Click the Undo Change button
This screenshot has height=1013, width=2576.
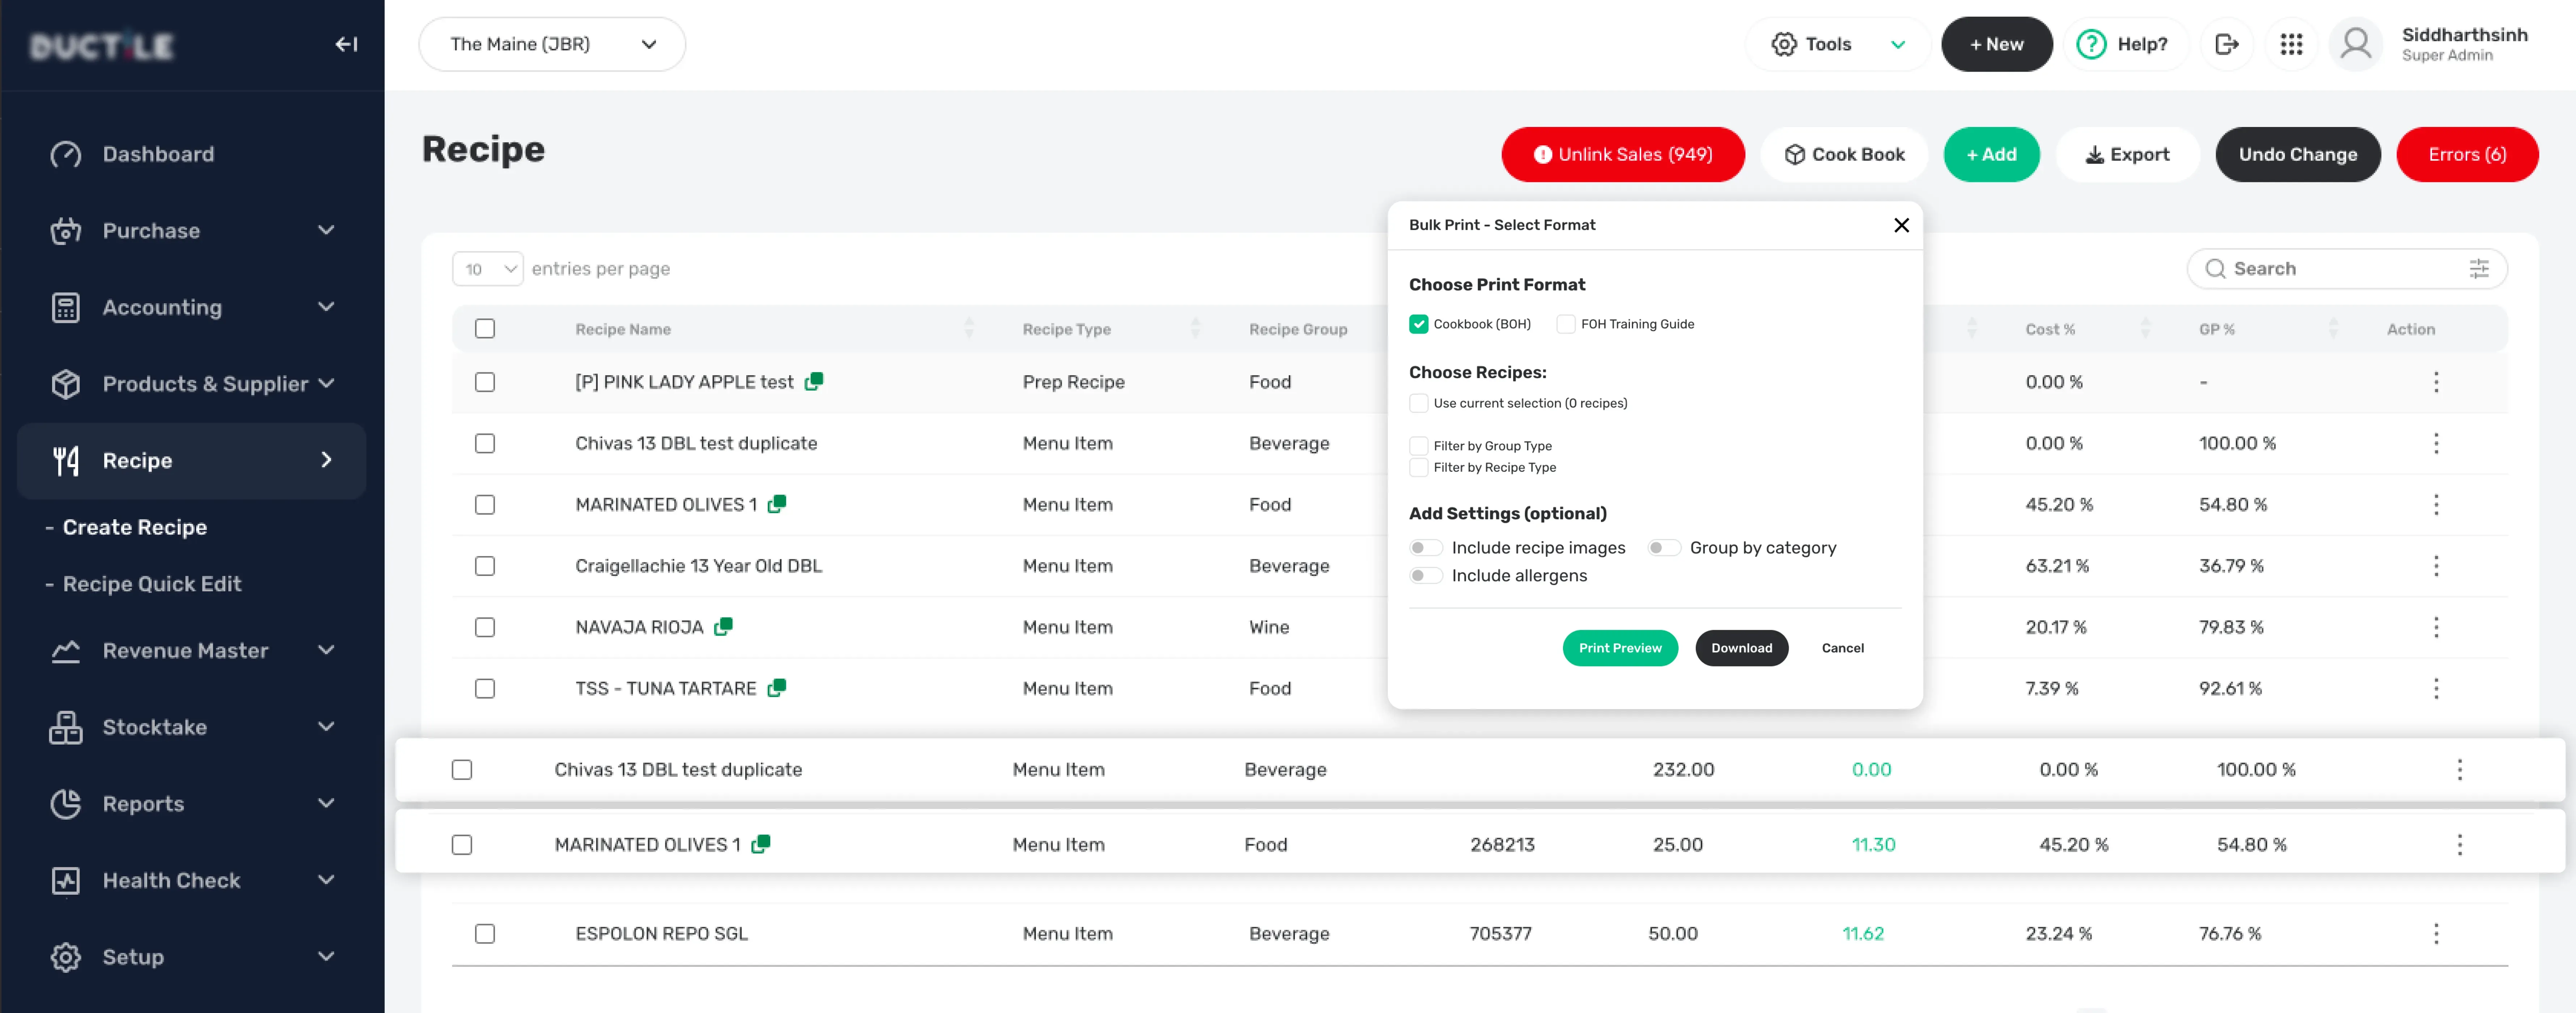coord(2298,154)
